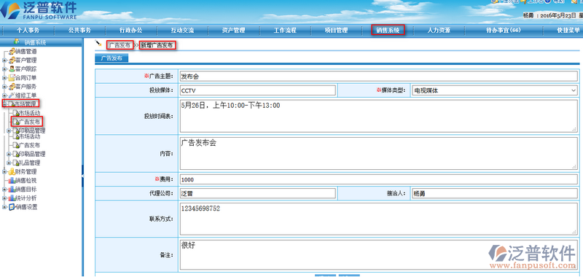Click the 广告主题 field containing 发布会

(378, 77)
